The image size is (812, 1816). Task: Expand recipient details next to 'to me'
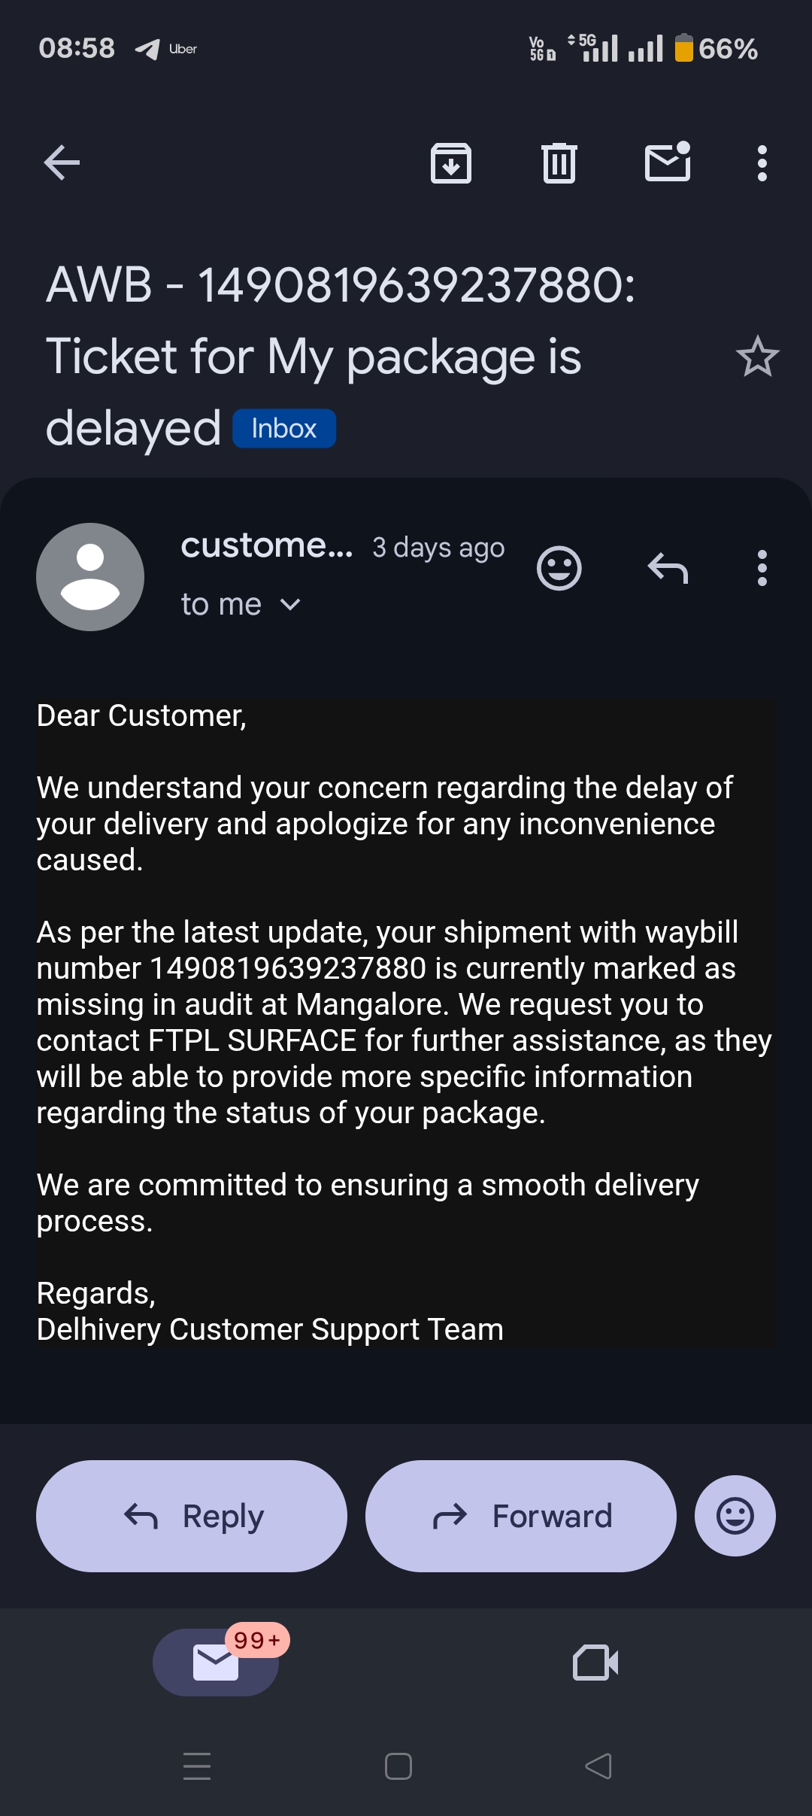pos(290,605)
